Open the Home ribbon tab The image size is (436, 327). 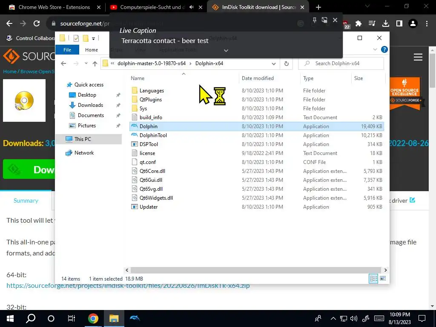[92, 50]
